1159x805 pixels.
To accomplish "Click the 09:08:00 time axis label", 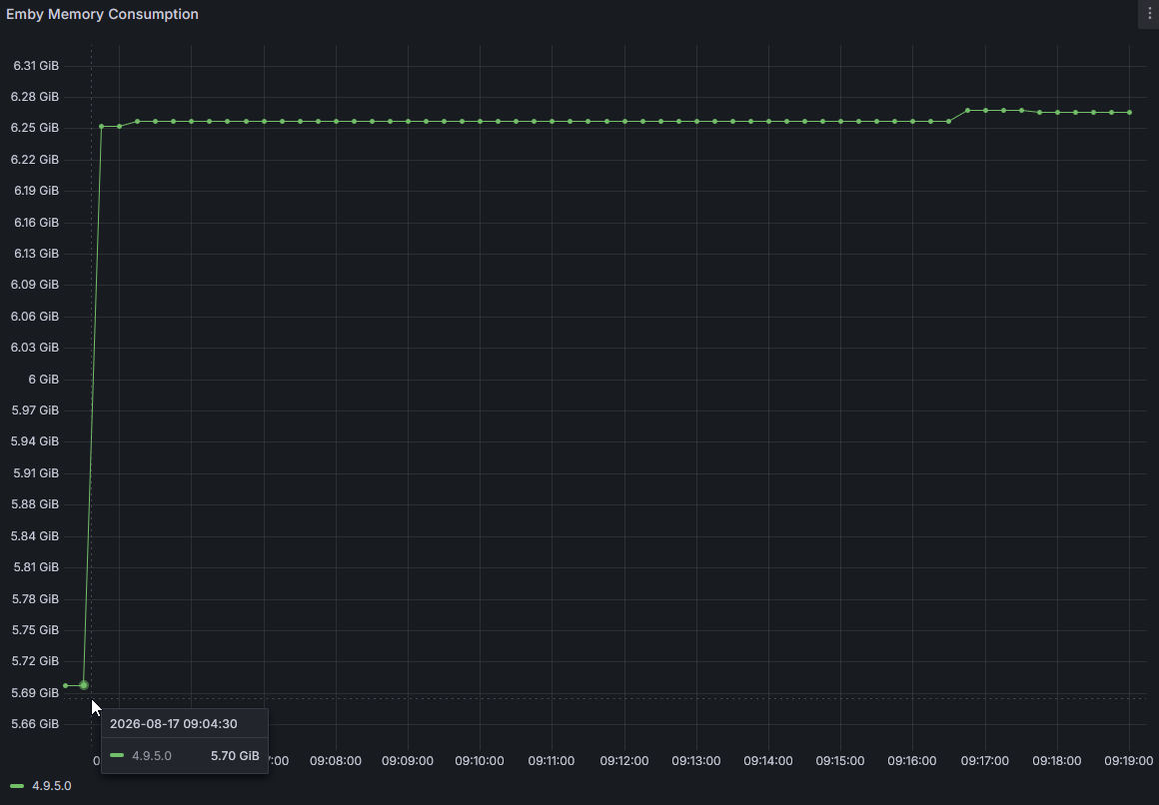I will tap(336, 761).
